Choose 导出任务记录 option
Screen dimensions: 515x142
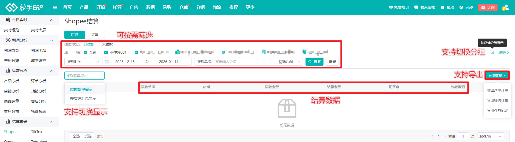click(x=498, y=111)
